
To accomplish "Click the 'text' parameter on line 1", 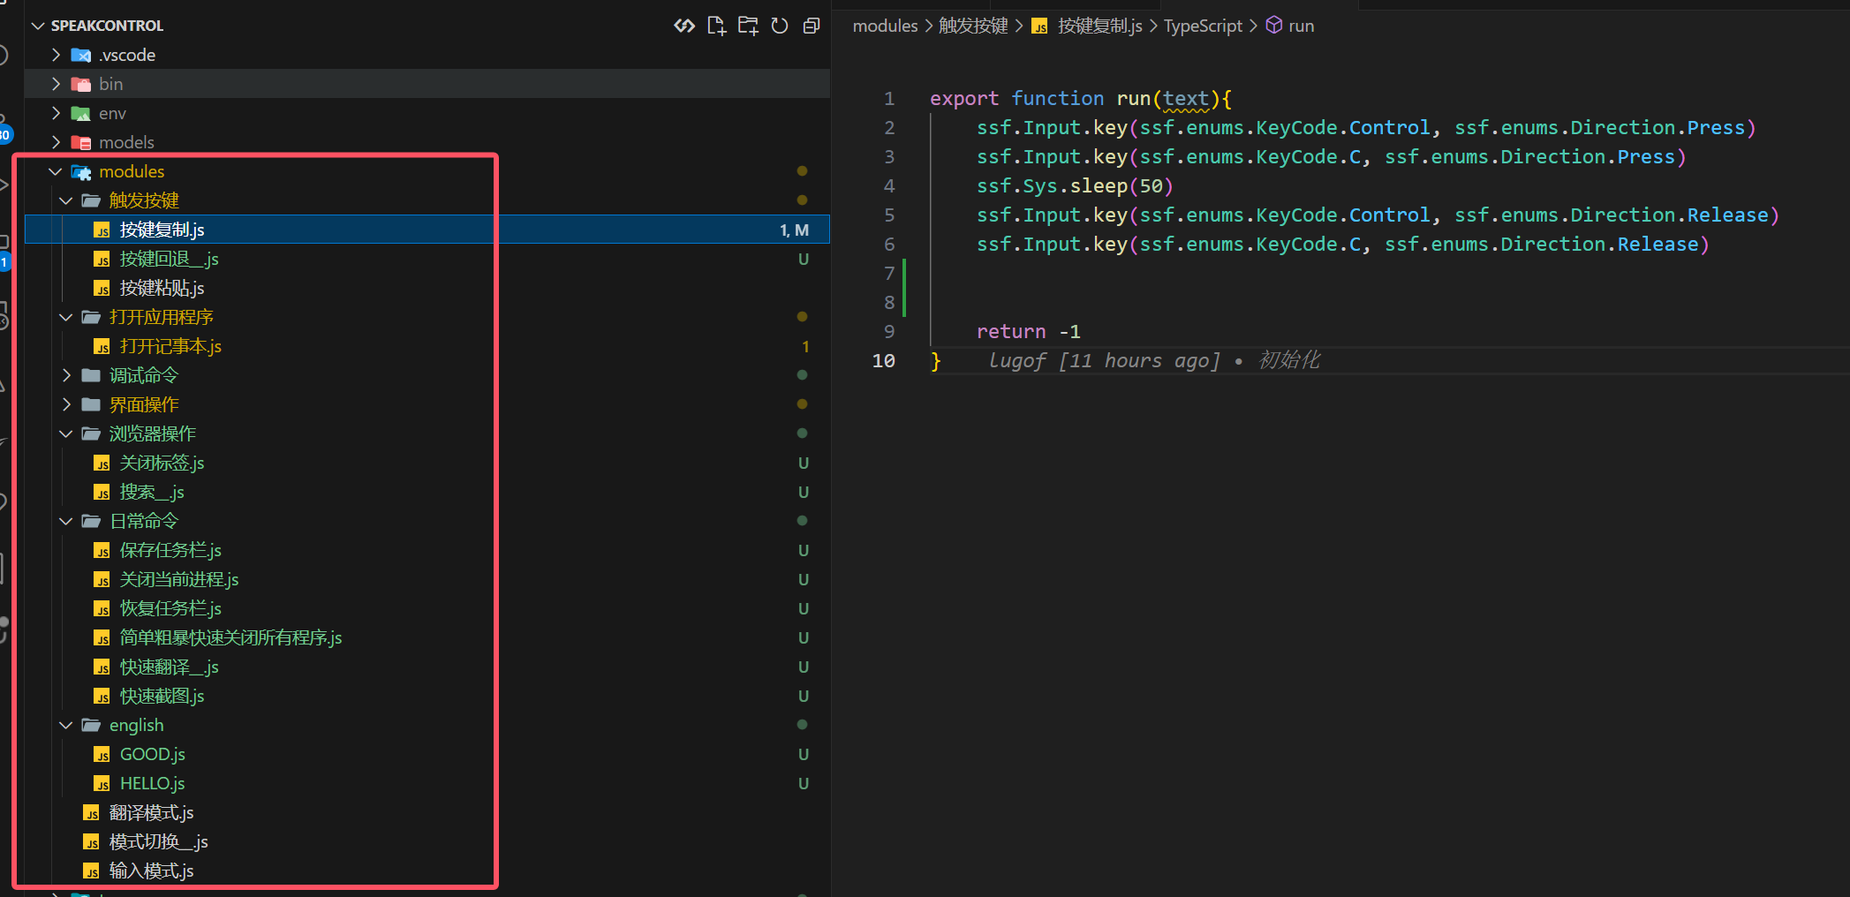I will pos(1186,98).
